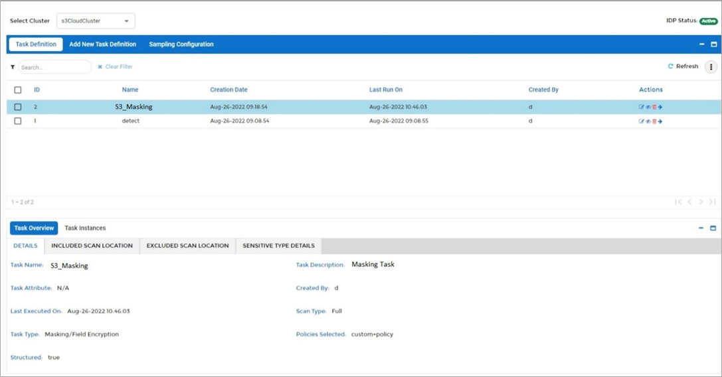The width and height of the screenshot is (722, 377).
Task: Go to previous page of task list
Action: coord(689,202)
